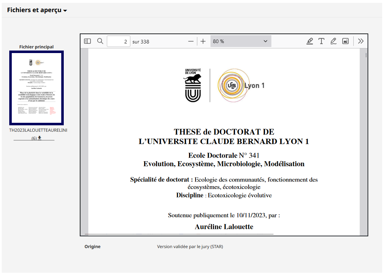
Task: Open the find-in-document search icon
Action: [x=100, y=41]
